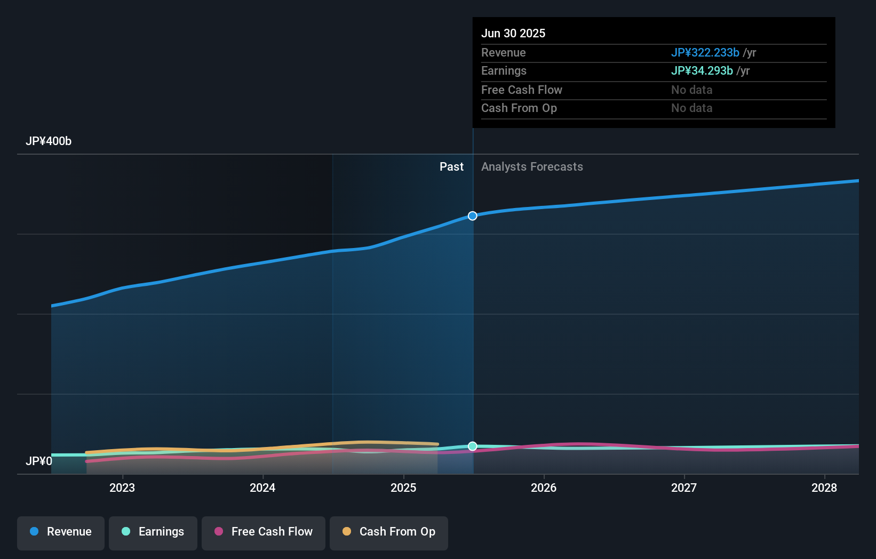Click the 2025 x-axis label

pos(403,488)
